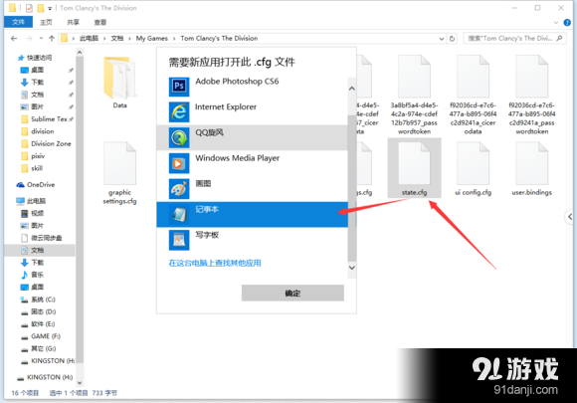Open the 文件 ribbon tab
This screenshot has height=403, width=577.
point(18,22)
